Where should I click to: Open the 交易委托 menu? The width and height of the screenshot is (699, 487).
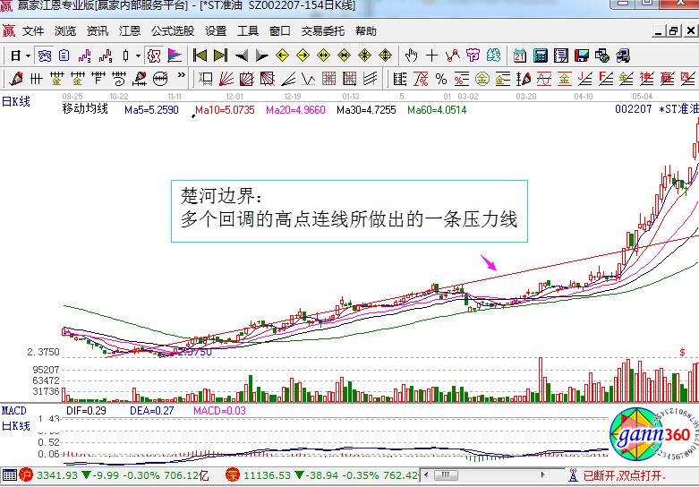(x=323, y=30)
